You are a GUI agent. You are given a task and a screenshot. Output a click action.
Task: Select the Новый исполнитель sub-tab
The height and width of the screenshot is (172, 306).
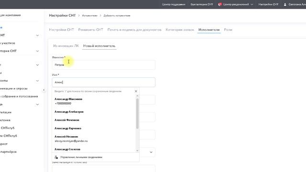pyautogui.click(x=99, y=46)
